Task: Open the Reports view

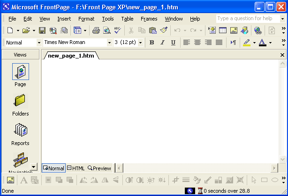Action: tap(20, 134)
